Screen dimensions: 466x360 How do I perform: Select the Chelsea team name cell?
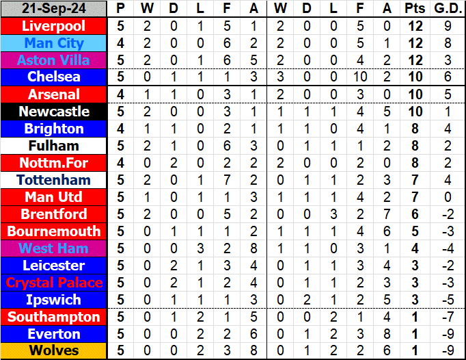54,77
